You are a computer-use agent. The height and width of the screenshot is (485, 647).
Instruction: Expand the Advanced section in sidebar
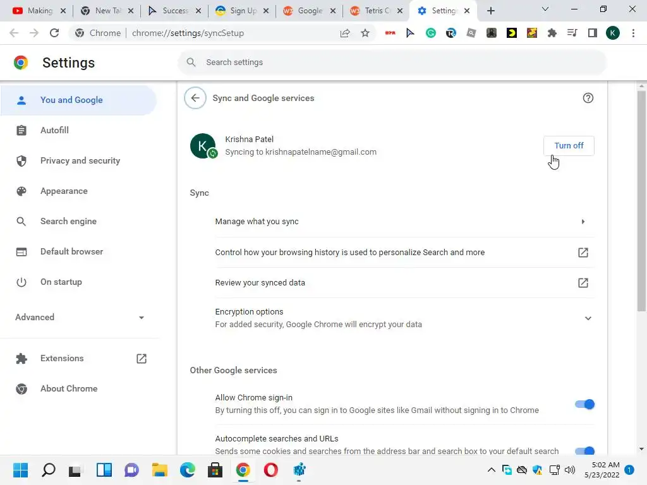[x=80, y=317]
